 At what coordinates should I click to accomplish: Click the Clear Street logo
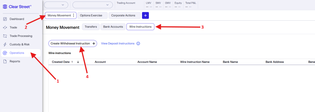pyautogui.click(x=17, y=7)
